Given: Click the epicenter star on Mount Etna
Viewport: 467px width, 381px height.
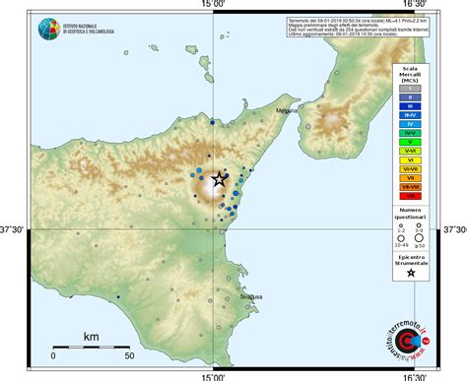Looking at the screenshot, I should (x=219, y=179).
